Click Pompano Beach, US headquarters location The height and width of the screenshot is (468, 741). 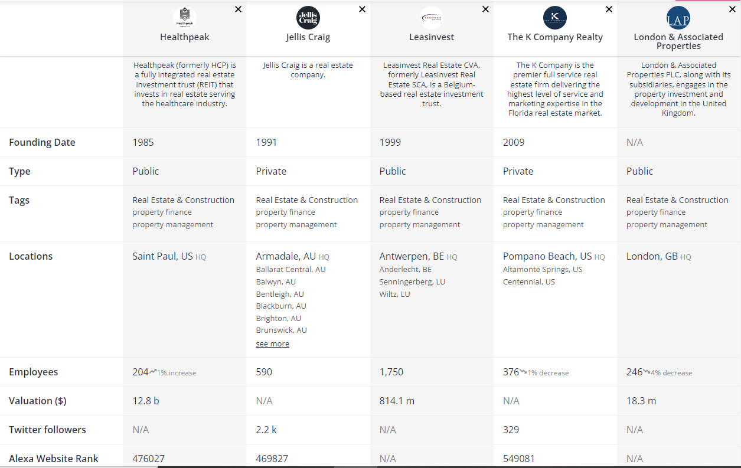[x=547, y=256]
